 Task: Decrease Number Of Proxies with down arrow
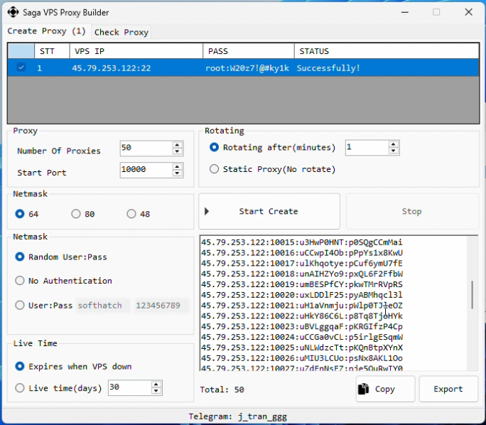click(x=177, y=151)
